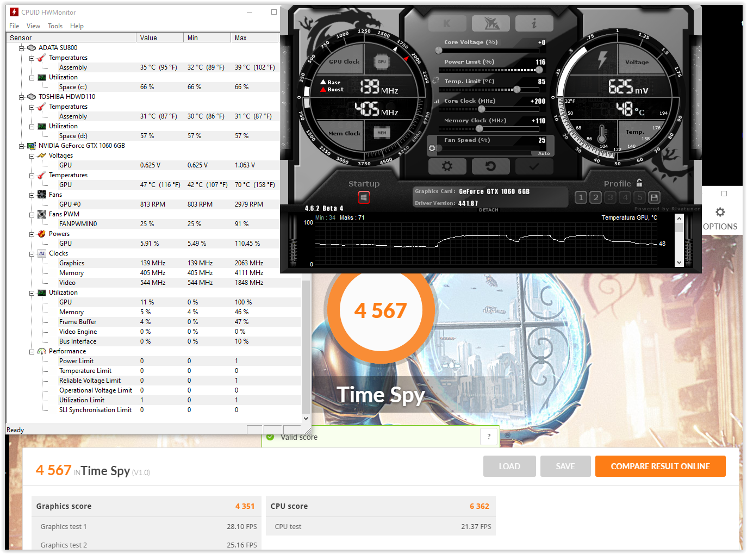
Task: Click COMPARE RESULT ONLINE
Action: click(661, 466)
